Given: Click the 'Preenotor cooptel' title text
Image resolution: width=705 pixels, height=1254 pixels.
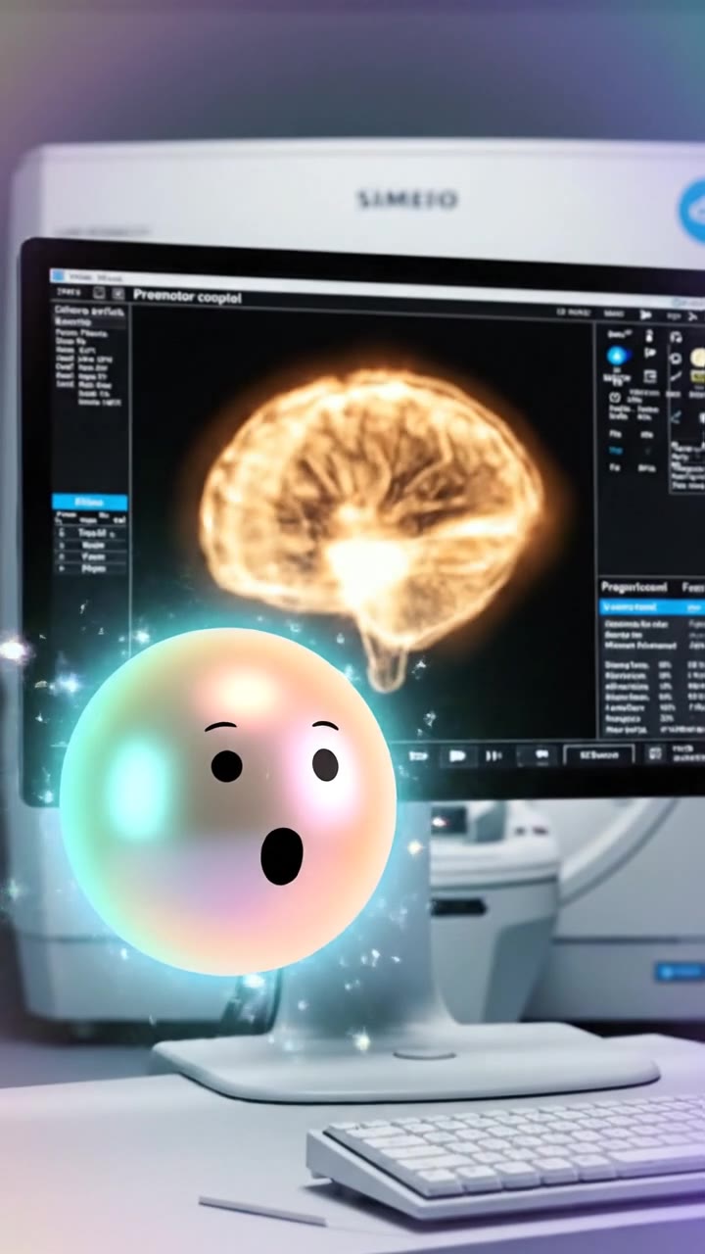Looking at the screenshot, I should pyautogui.click(x=187, y=296).
